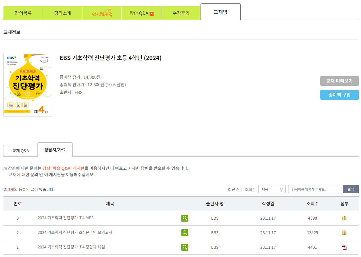361x257 pixels.
Task: Click the 검색 button
Action: [351, 189]
